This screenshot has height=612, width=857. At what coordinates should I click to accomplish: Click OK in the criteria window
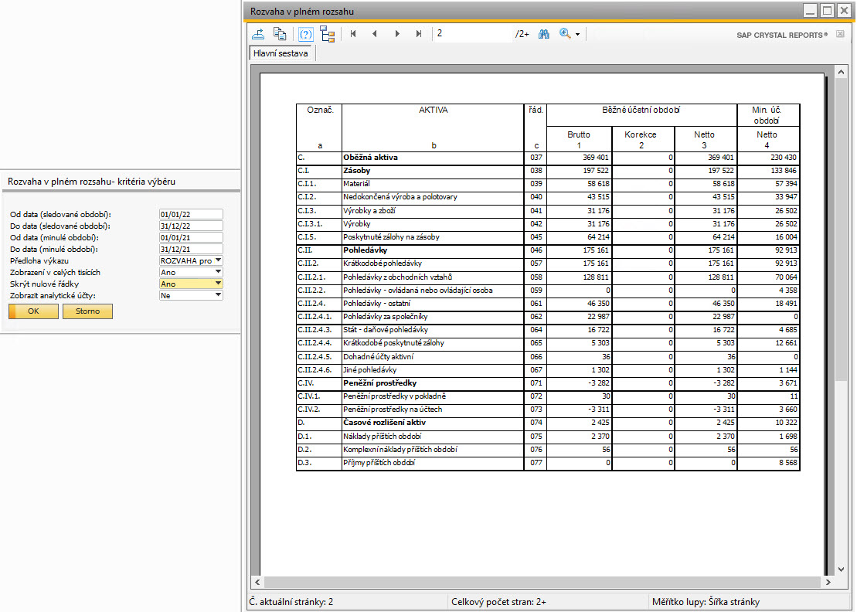pos(33,311)
